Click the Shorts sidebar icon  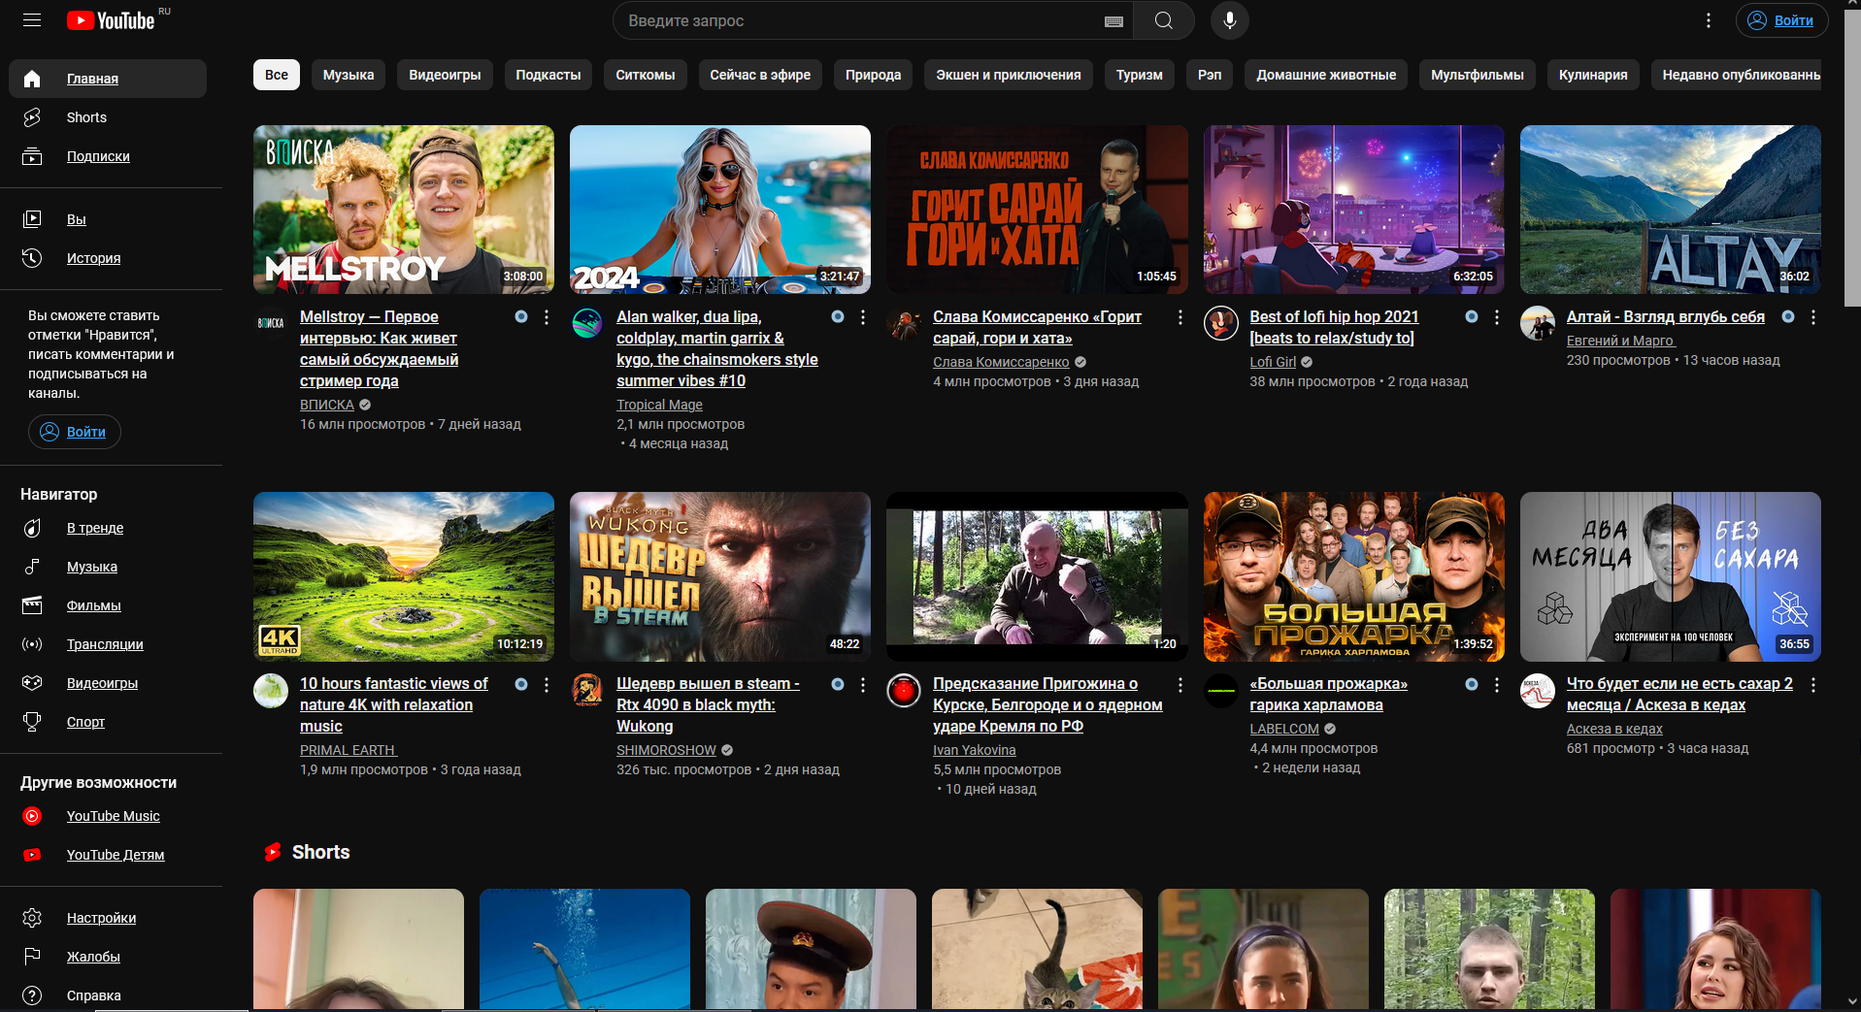click(x=32, y=117)
